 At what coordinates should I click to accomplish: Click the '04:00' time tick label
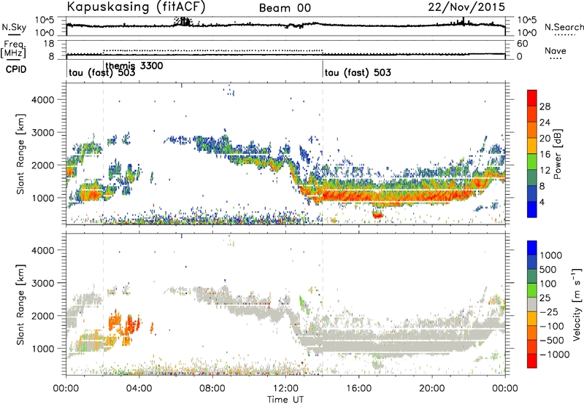point(139,389)
